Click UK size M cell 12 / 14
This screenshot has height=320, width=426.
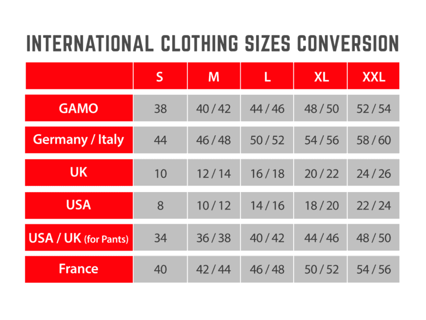point(214,174)
